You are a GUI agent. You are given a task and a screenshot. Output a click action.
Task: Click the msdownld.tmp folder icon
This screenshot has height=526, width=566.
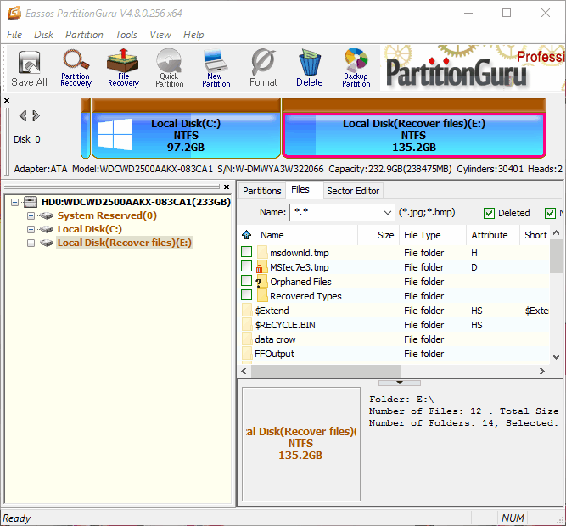(262, 253)
